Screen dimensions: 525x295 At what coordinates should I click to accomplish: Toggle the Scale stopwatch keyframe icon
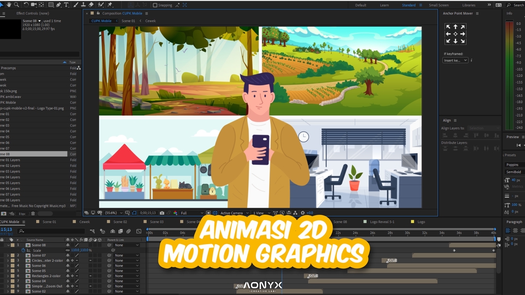(x=23, y=250)
